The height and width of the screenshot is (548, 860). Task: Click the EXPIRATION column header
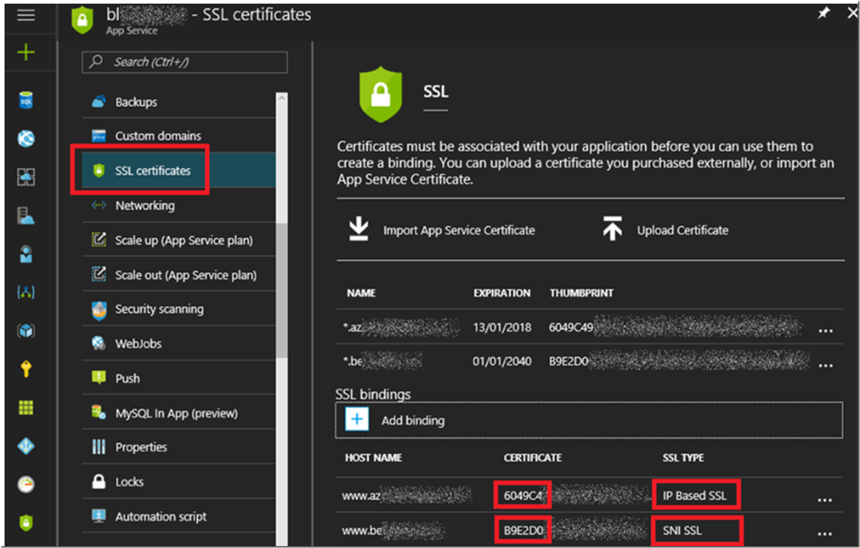[502, 293]
